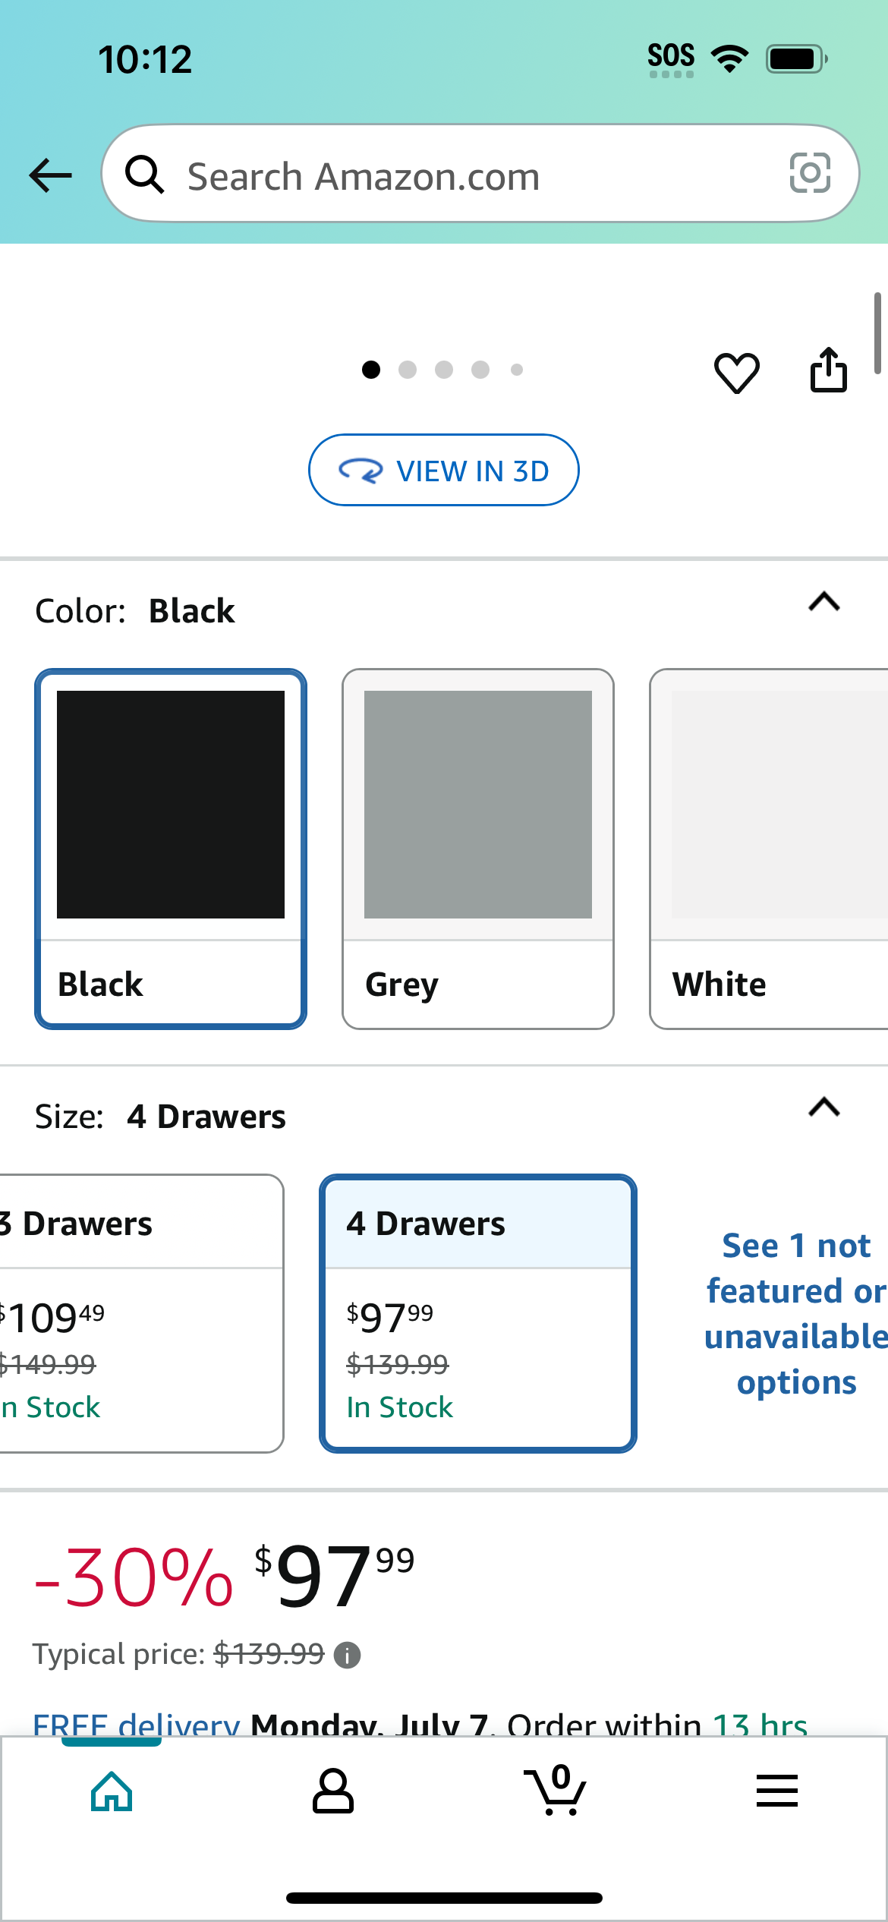Go to the Home tab icon
The height and width of the screenshot is (1922, 888).
(x=112, y=1791)
